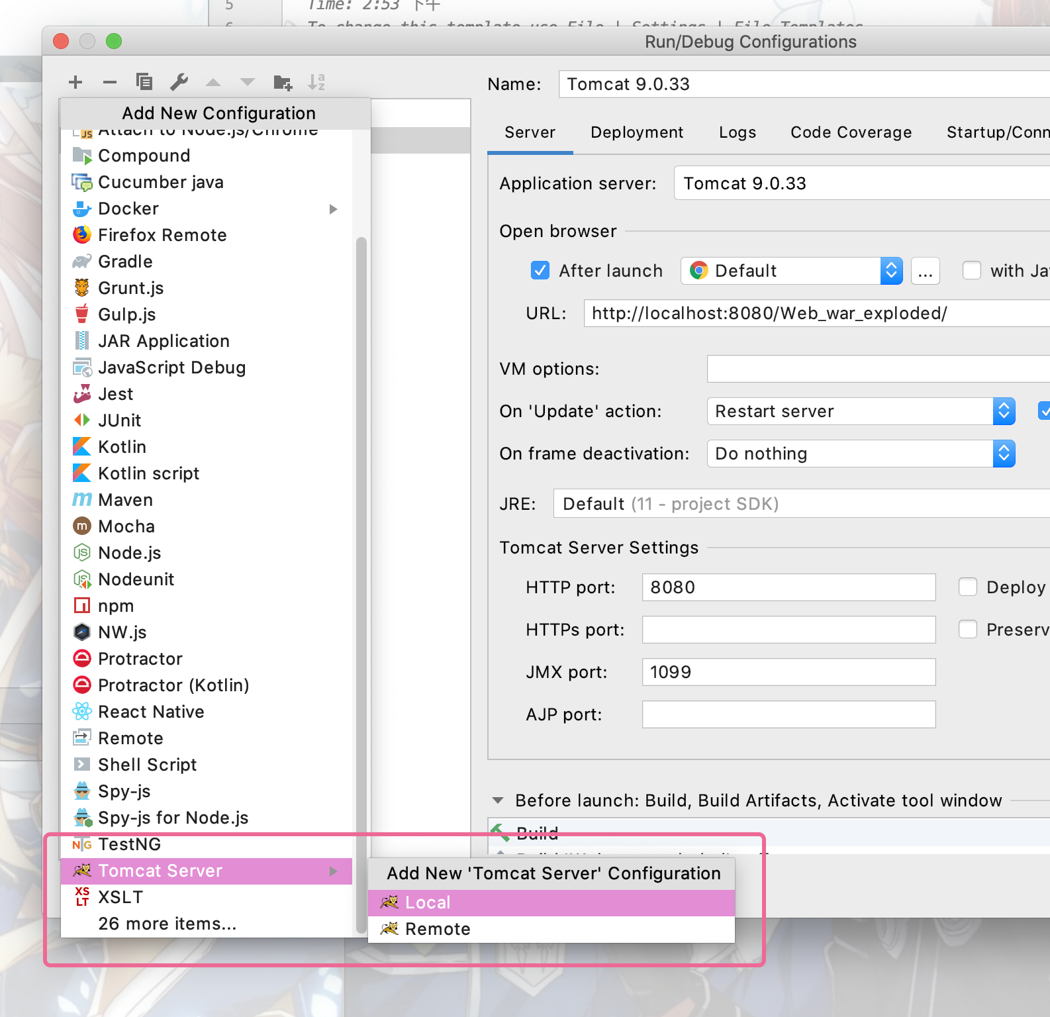The height and width of the screenshot is (1017, 1050).
Task: Select the Kotlin entry
Action: click(x=206, y=447)
